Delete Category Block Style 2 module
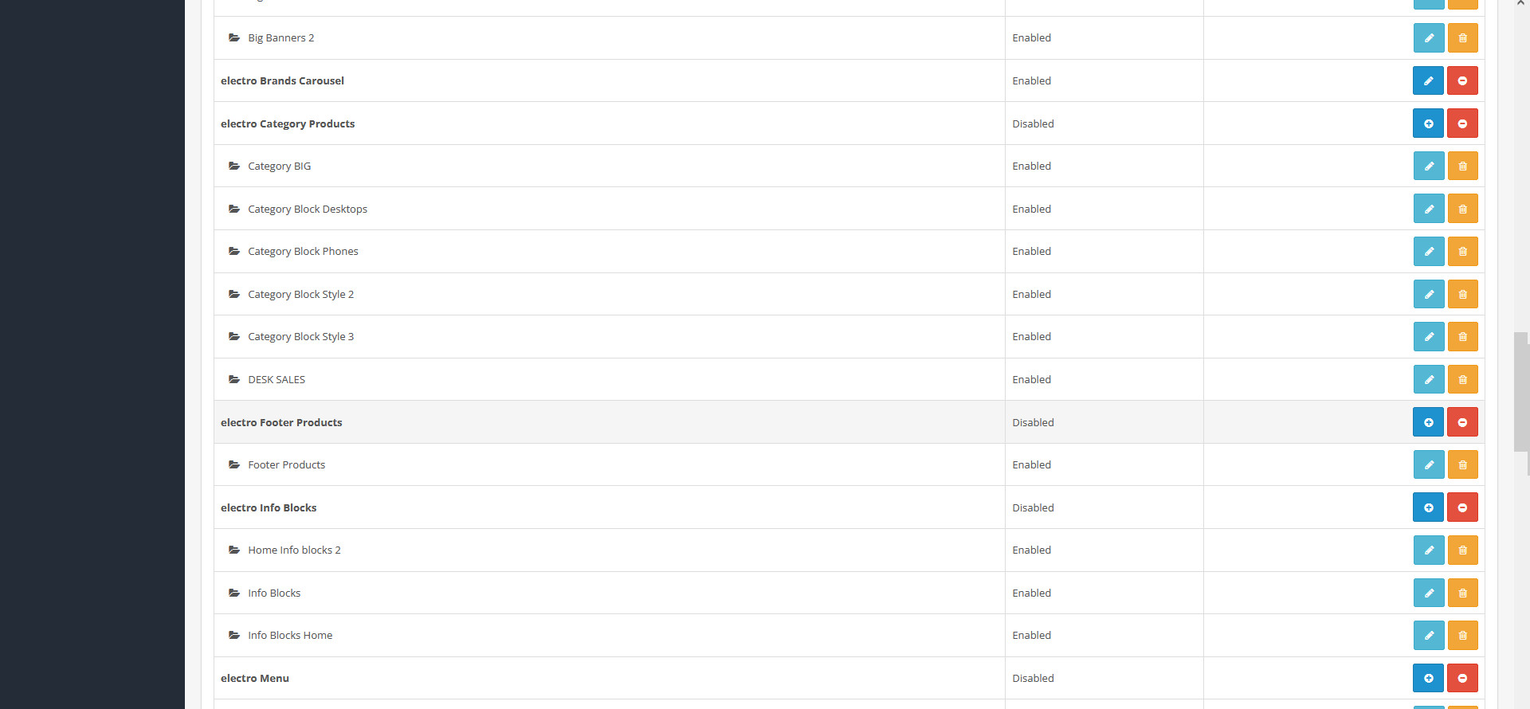The height and width of the screenshot is (709, 1530). [x=1462, y=294]
